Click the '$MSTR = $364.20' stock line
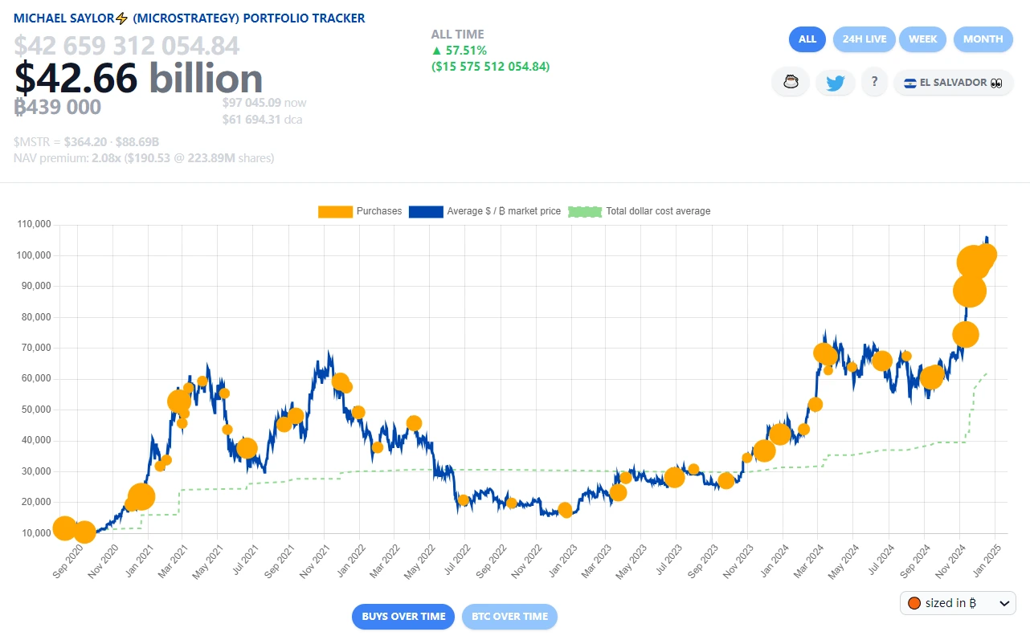Screen dimensions: 1030x640 (86, 142)
